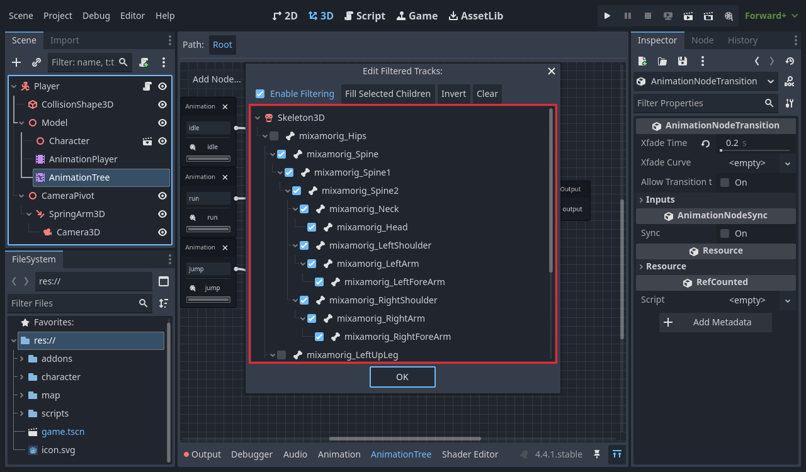Screen dimensions: 806x472
Task: Toggle the Enable Filtering checkbox
Action: (x=260, y=94)
